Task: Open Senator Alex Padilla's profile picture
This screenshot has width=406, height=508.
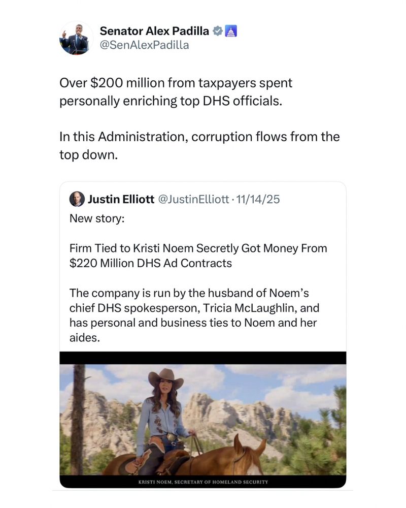Action: [x=77, y=38]
